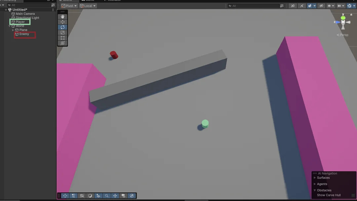Open the draw mode layers dropdown

coord(331,6)
